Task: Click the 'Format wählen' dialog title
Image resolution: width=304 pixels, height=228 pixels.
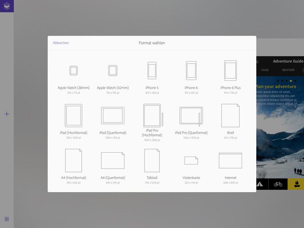Action: pos(152,43)
